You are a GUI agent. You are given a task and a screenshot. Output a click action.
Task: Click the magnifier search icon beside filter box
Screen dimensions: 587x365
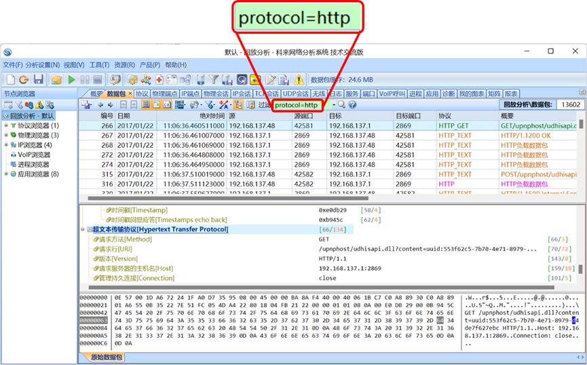click(342, 105)
